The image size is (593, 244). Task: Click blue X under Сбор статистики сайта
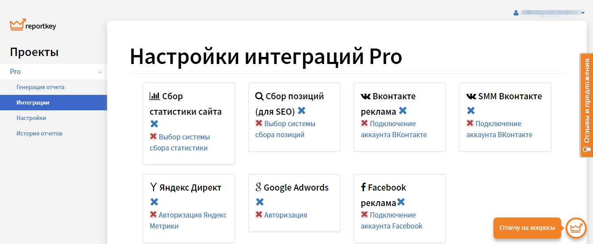[154, 124]
